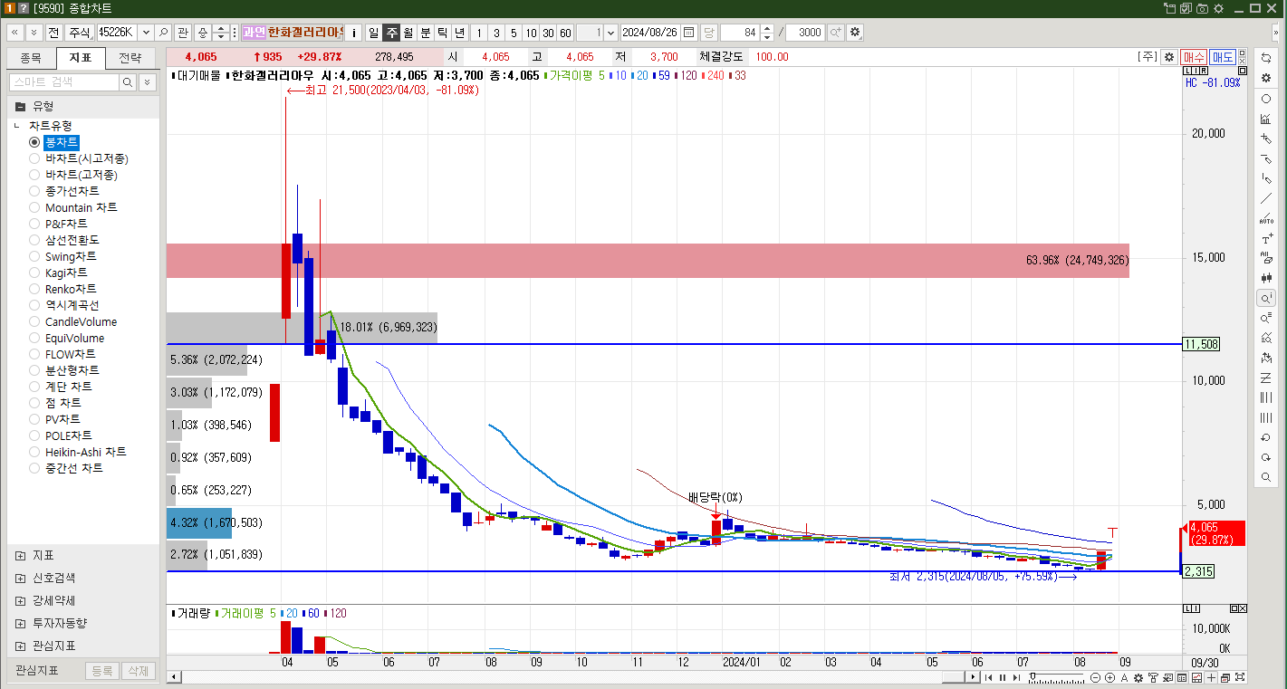Click the horizontal chart scrollbar thumb

click(x=953, y=677)
